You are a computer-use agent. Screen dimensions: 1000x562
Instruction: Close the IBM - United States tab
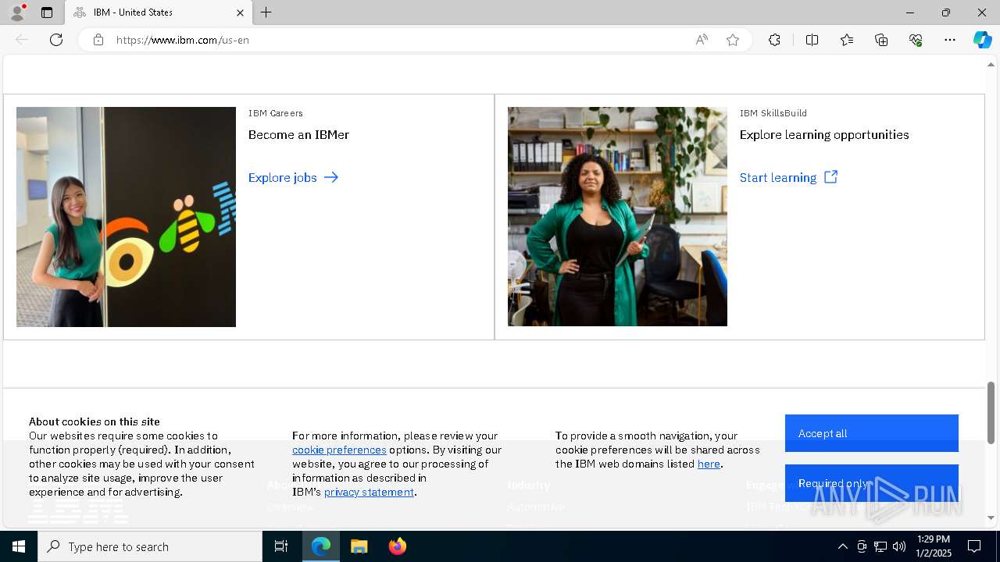point(240,12)
